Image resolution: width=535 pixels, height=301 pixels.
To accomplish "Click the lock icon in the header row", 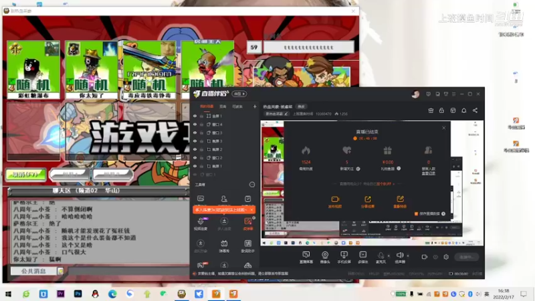I will point(441,110).
